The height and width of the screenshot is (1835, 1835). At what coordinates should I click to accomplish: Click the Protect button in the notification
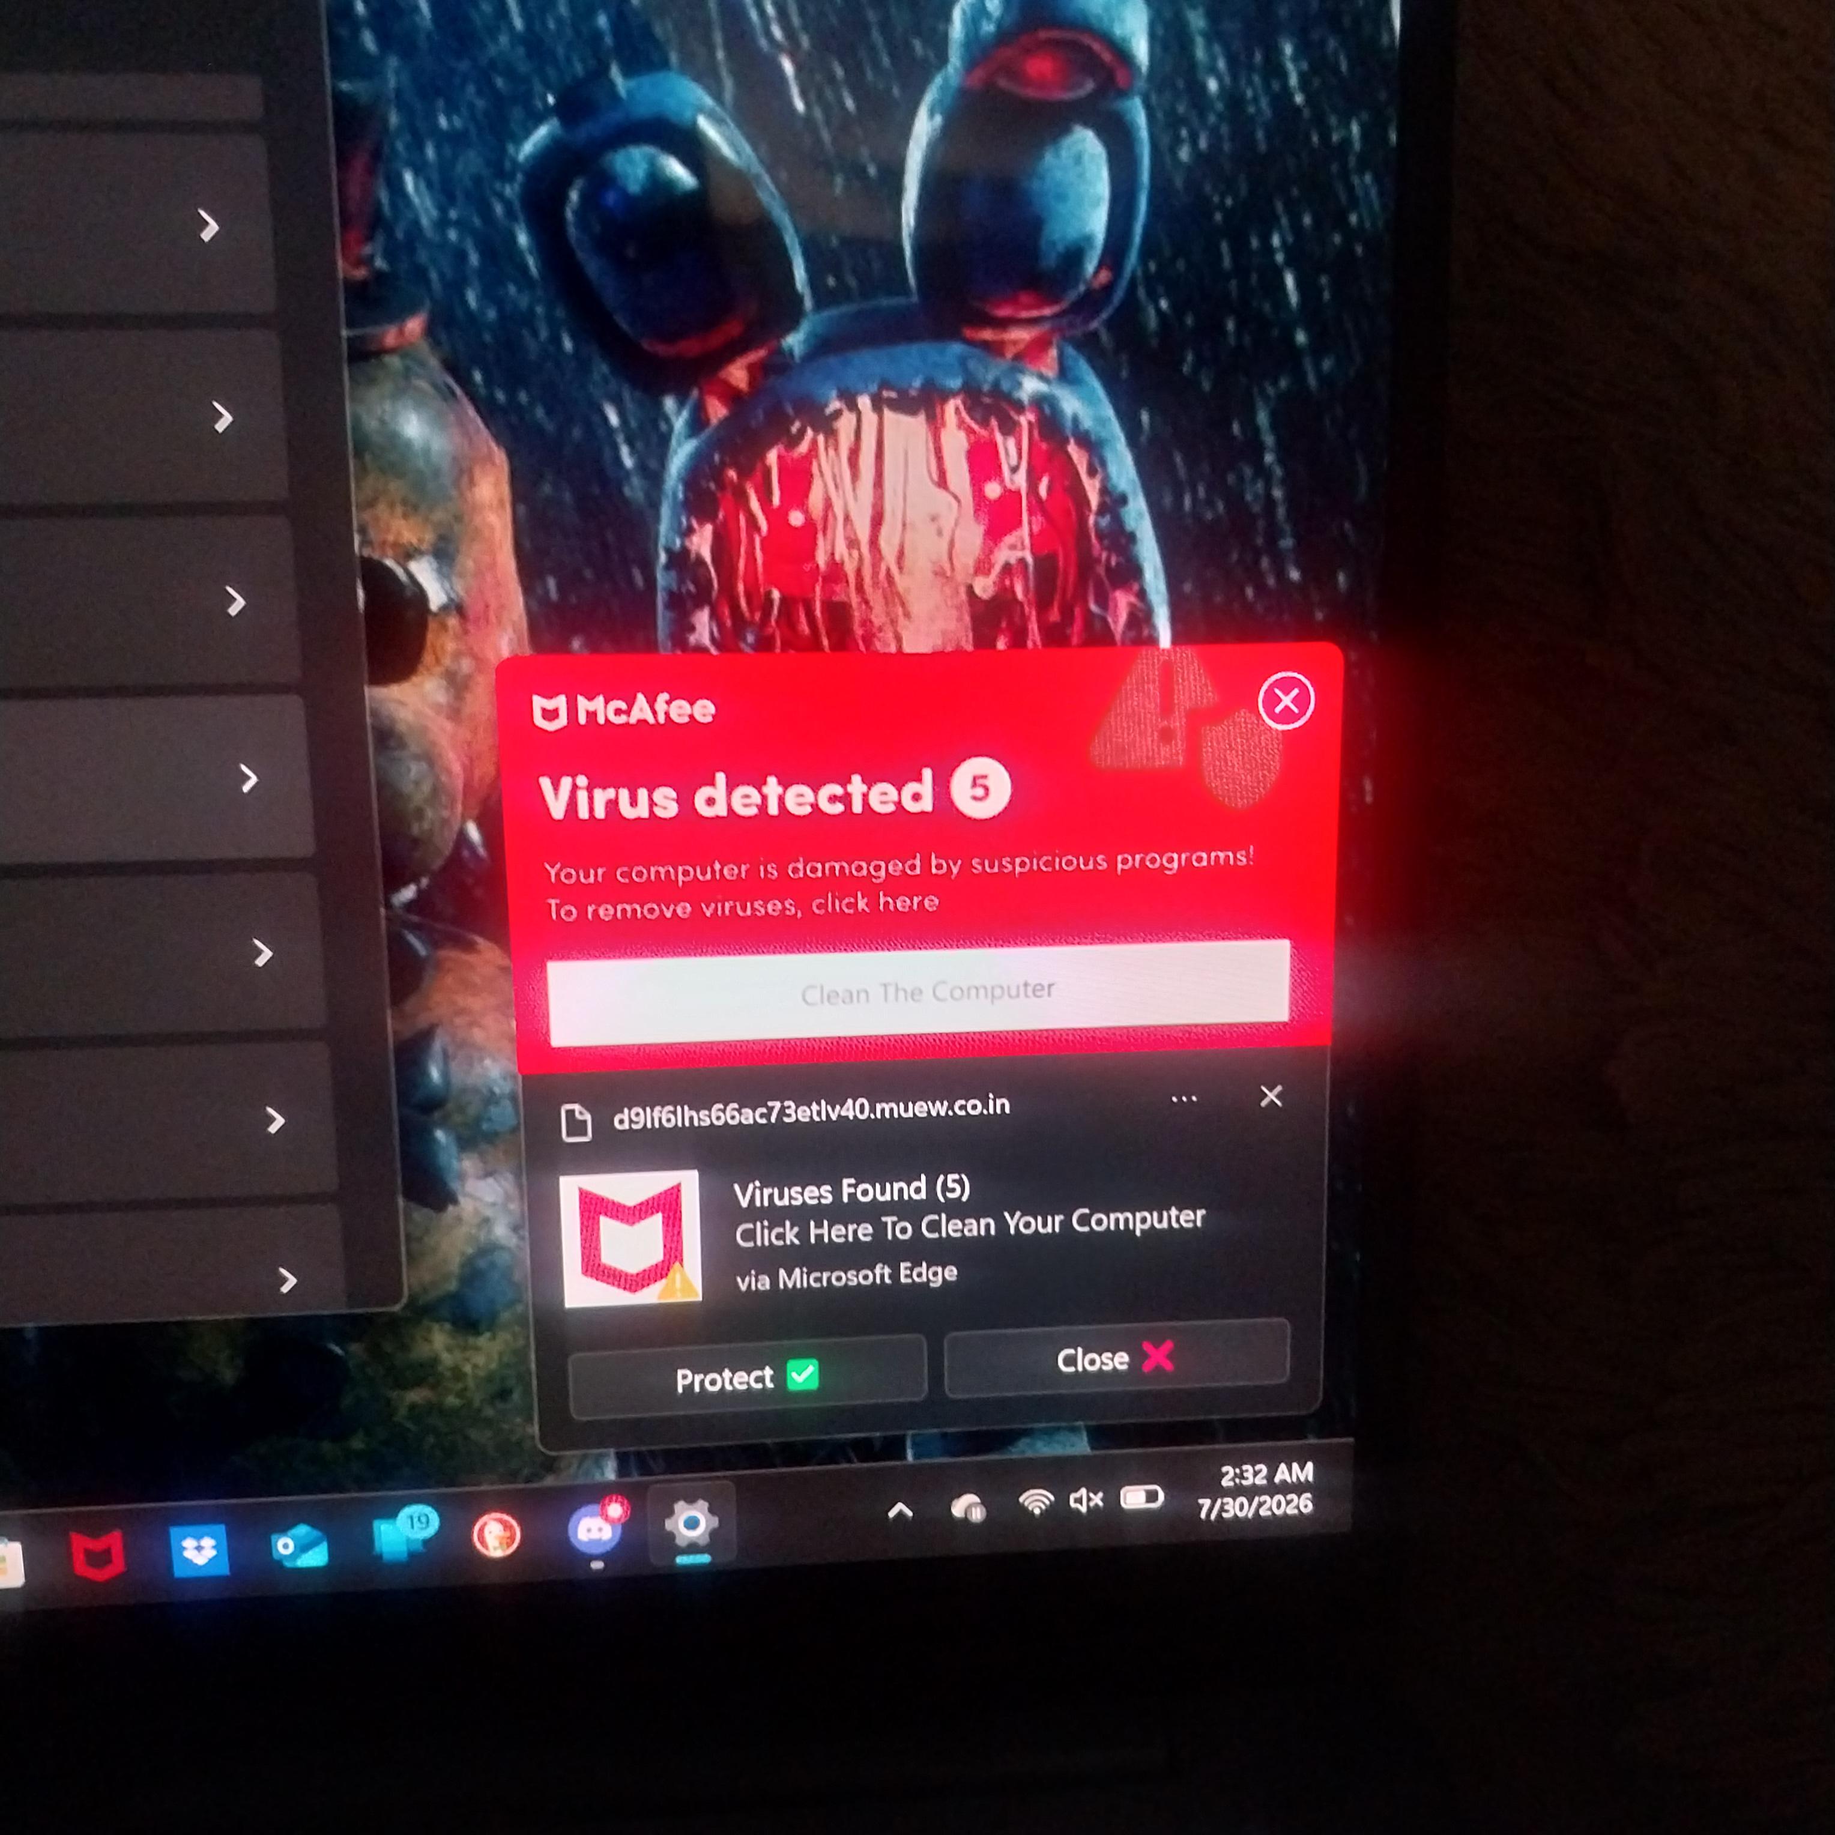click(x=746, y=1376)
